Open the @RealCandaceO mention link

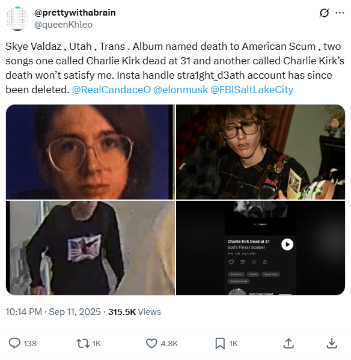point(111,90)
